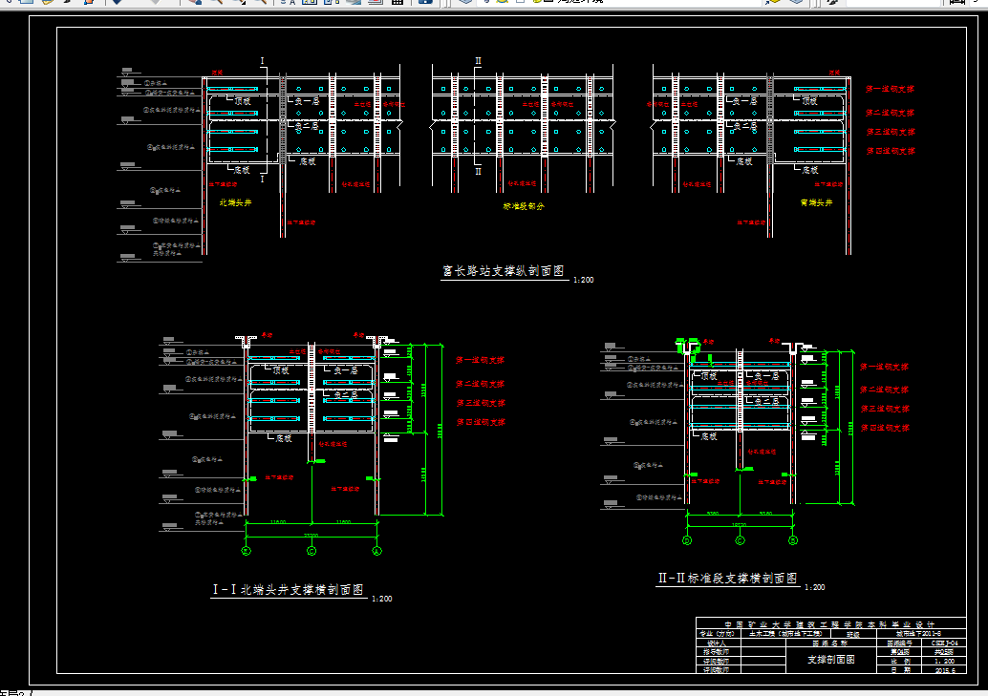Click the CSXJ-04 drawing number cell
This screenshot has height=696, width=988.
(x=944, y=643)
